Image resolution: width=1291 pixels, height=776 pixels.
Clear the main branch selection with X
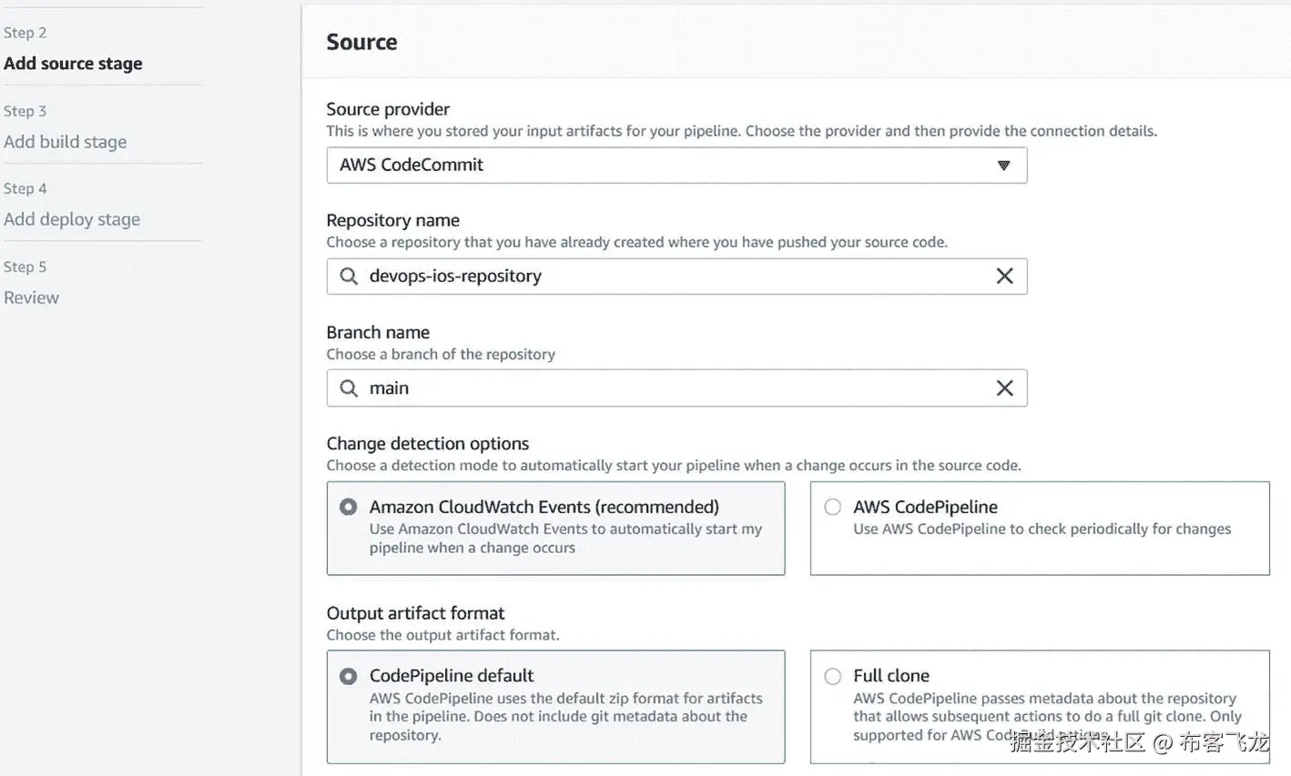[x=1004, y=388]
